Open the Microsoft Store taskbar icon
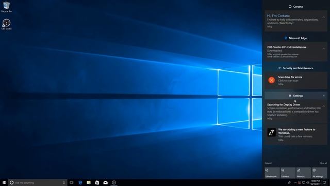This screenshot has width=330, height=186. pos(97,182)
